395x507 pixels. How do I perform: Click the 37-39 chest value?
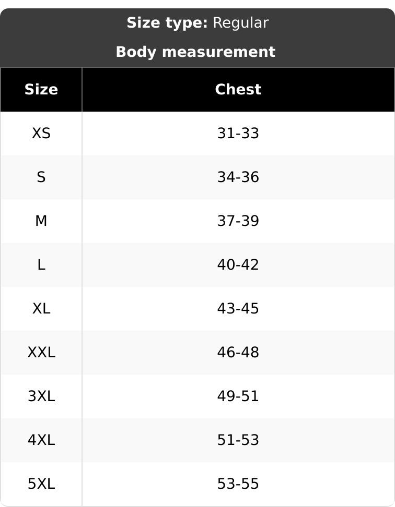point(238,221)
